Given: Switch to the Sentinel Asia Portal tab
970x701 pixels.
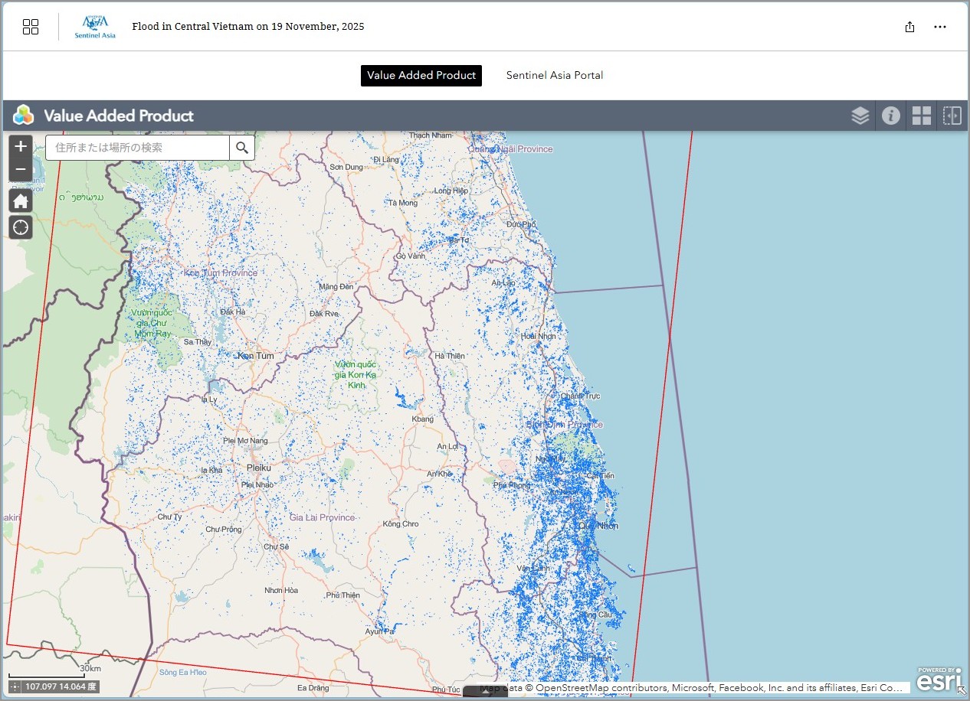Looking at the screenshot, I should click(x=555, y=75).
